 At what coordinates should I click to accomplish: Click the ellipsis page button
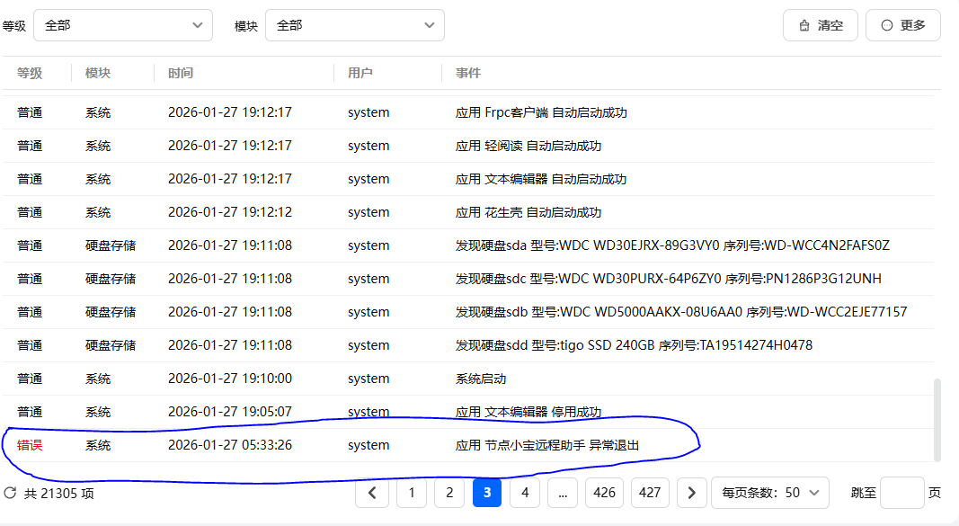[x=563, y=493]
